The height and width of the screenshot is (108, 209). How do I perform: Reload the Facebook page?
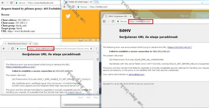(x=11, y=3)
